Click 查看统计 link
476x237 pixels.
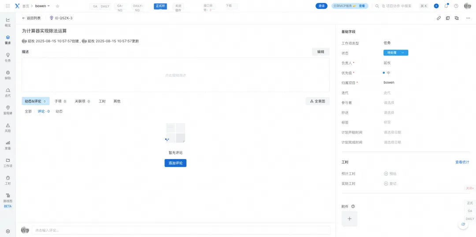pos(462,162)
